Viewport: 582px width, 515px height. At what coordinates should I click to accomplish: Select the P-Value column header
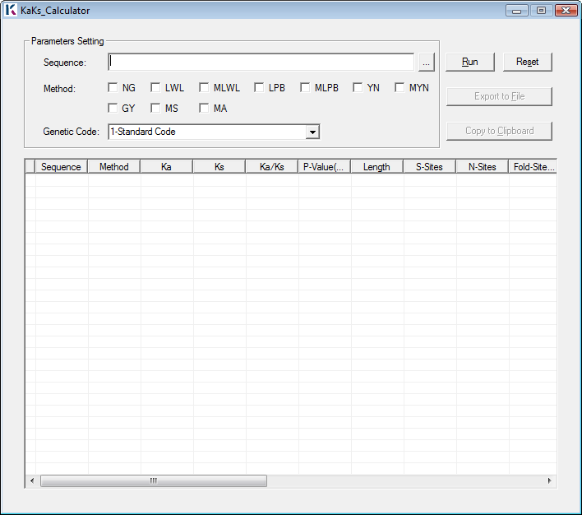tap(325, 167)
